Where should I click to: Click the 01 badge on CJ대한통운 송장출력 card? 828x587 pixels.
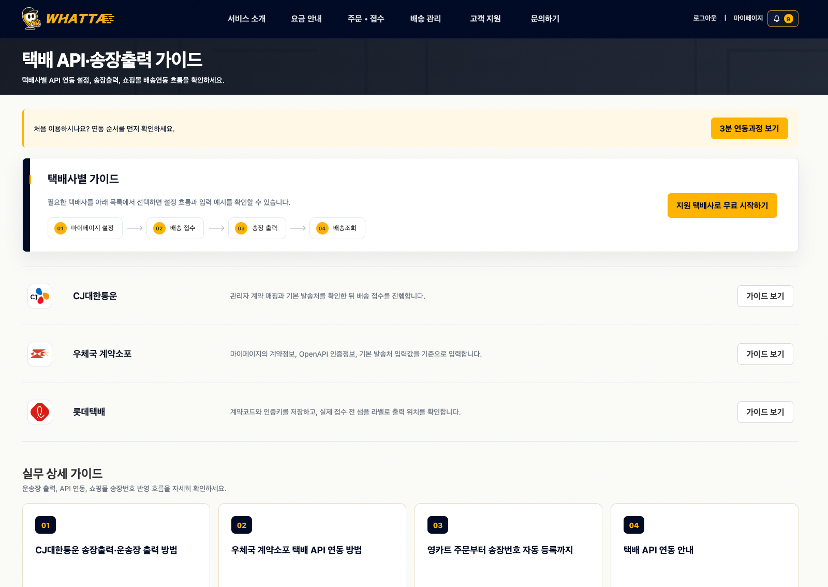[46, 525]
